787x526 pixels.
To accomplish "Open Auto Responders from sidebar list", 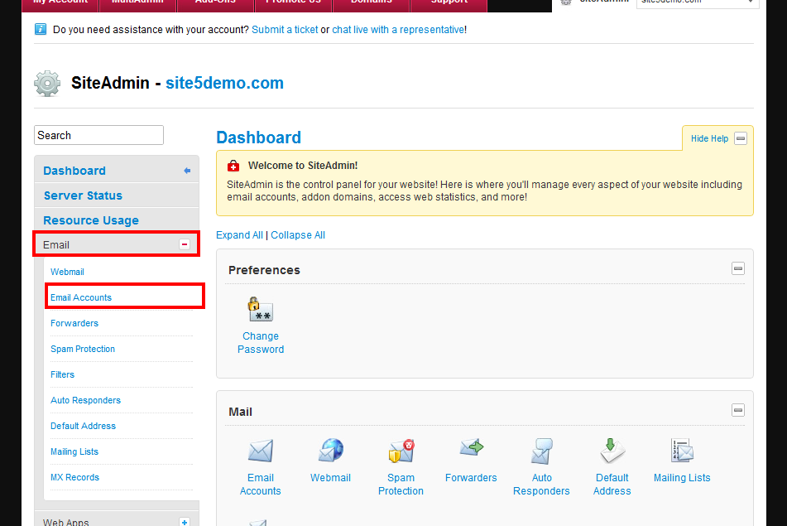I will (85, 400).
